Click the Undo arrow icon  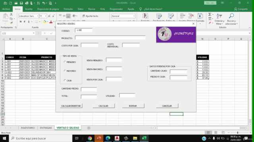coord(44,3)
